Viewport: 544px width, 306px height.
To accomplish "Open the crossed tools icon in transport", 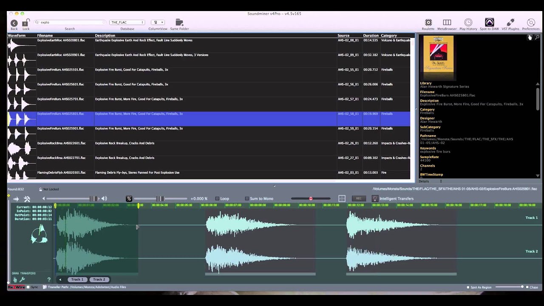I will click(x=27, y=198).
